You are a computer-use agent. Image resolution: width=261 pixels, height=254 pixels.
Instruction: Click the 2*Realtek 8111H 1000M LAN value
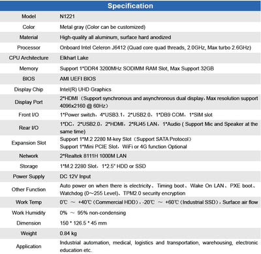(x=93, y=156)
